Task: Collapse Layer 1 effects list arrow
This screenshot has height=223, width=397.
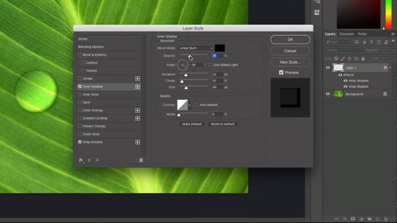Action: coord(390,68)
